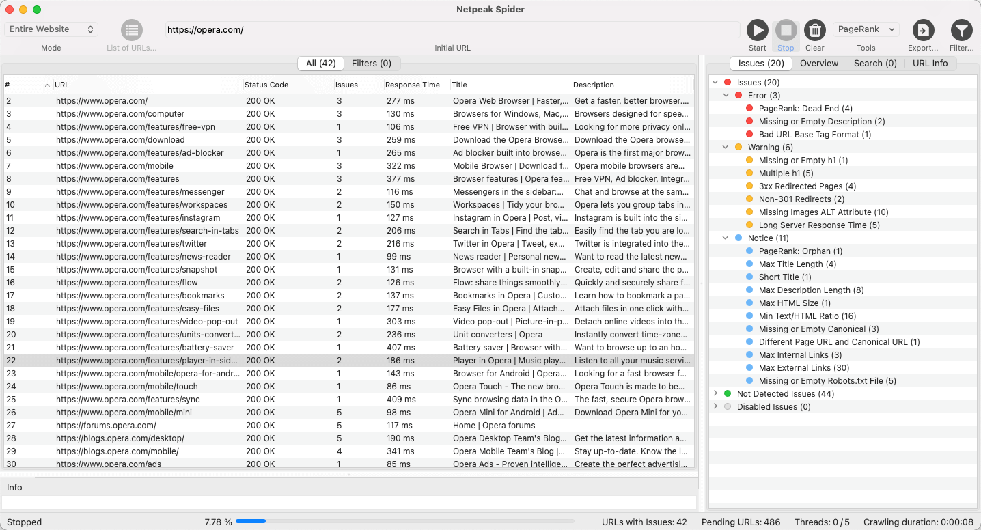
Task: Open the Issues (20) tab
Action: pos(761,64)
